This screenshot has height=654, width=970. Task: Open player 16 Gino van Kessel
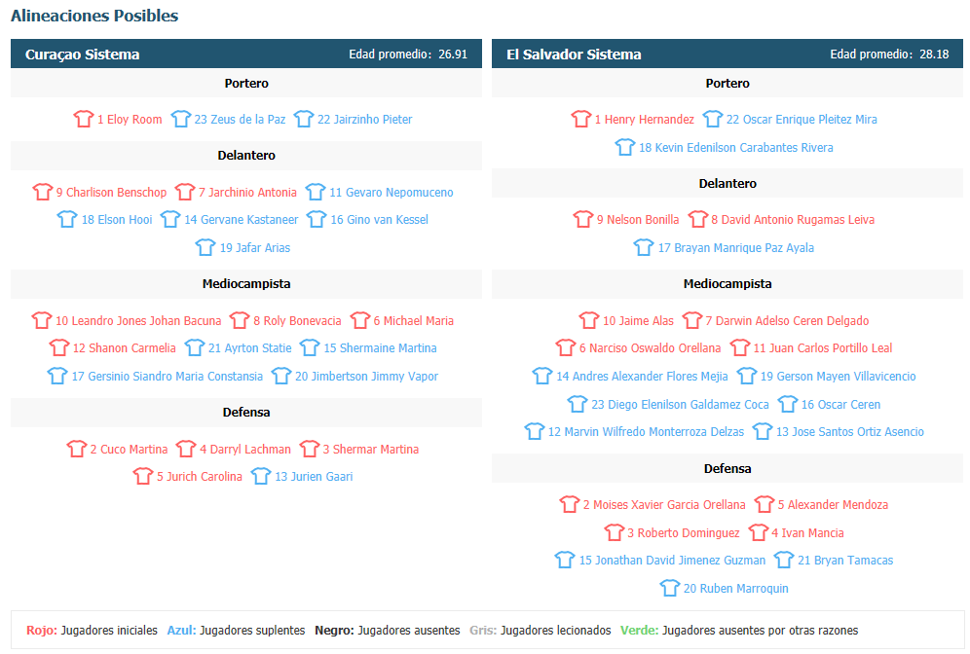click(x=379, y=219)
